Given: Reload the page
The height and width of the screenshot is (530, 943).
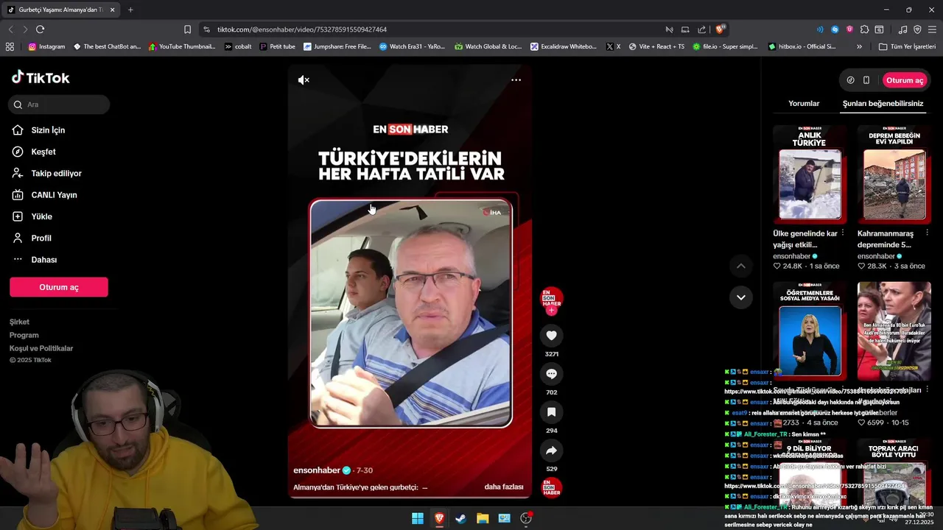Looking at the screenshot, I should 40,29.
